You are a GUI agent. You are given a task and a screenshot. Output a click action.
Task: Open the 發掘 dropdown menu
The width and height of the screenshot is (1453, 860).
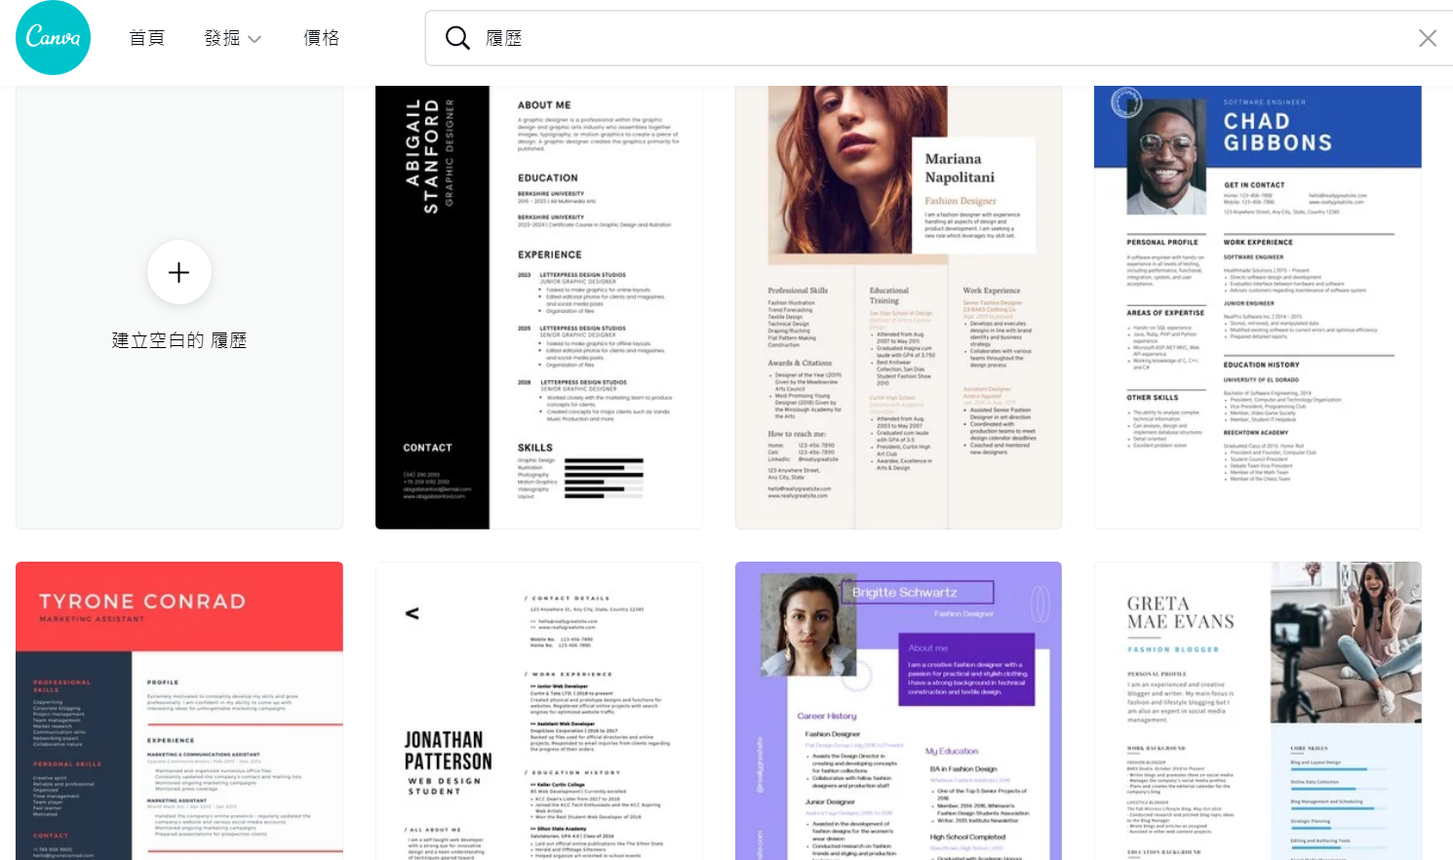click(x=222, y=38)
